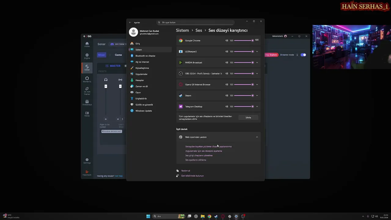Open GG Settings gear
The height and width of the screenshot is (220, 391).
[87, 161]
